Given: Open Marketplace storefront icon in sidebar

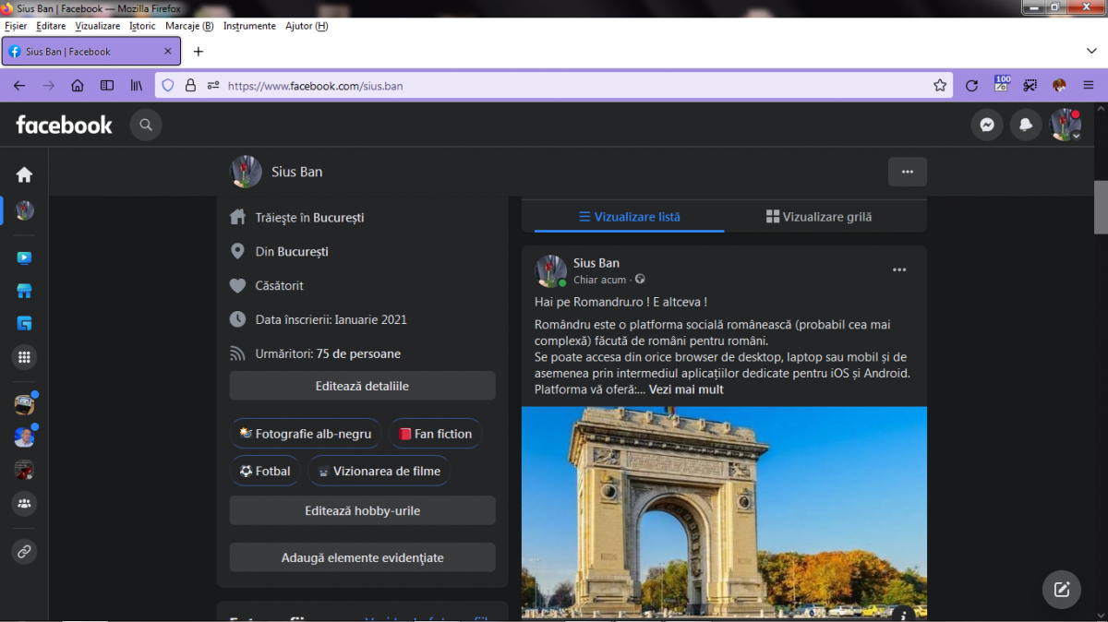Looking at the screenshot, I should (24, 292).
